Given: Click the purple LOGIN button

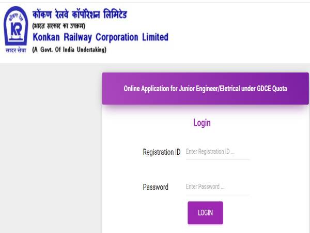Looking at the screenshot, I should coord(205,213).
